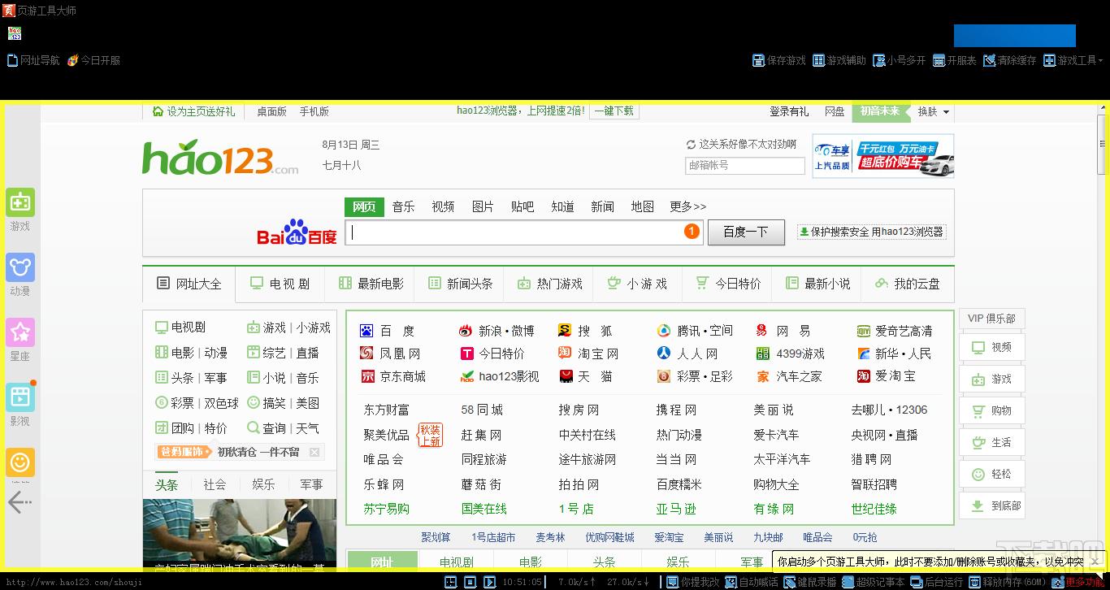Open the 热门游戏 navigation tab
The image size is (1110, 590).
coord(549,284)
